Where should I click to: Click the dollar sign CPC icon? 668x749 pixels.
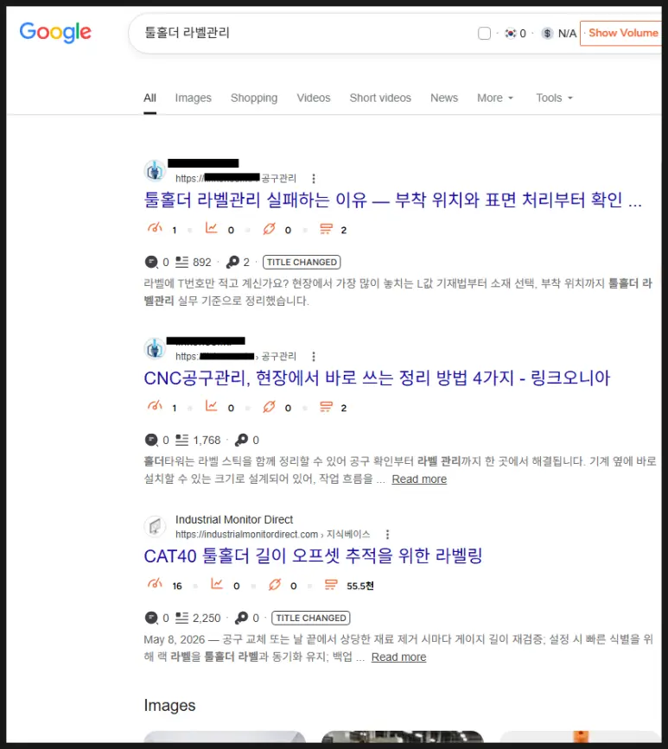pyautogui.click(x=547, y=33)
